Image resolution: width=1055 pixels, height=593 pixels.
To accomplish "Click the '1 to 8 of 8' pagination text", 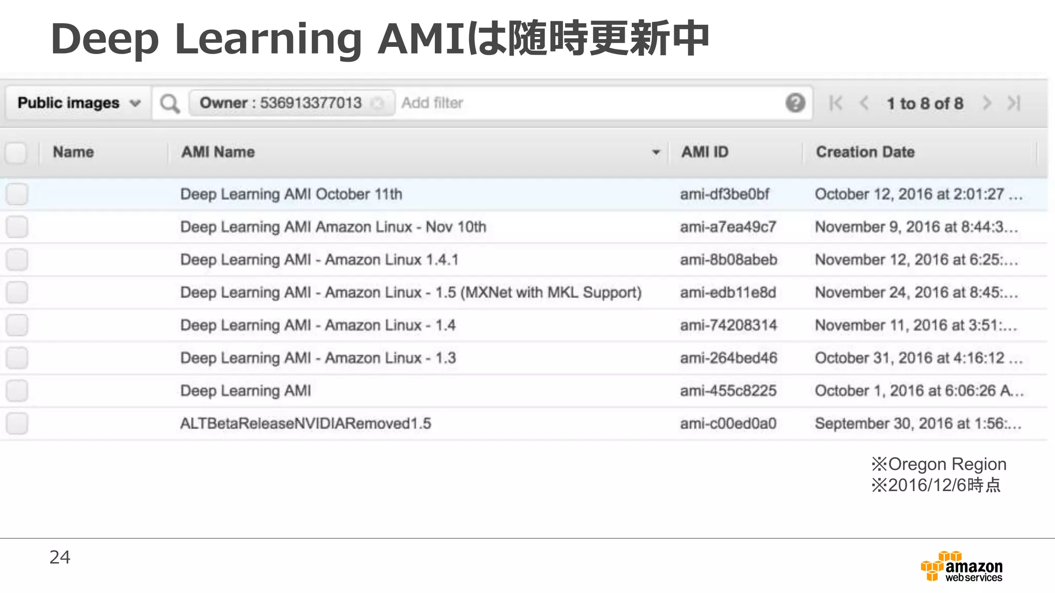I will tap(925, 103).
